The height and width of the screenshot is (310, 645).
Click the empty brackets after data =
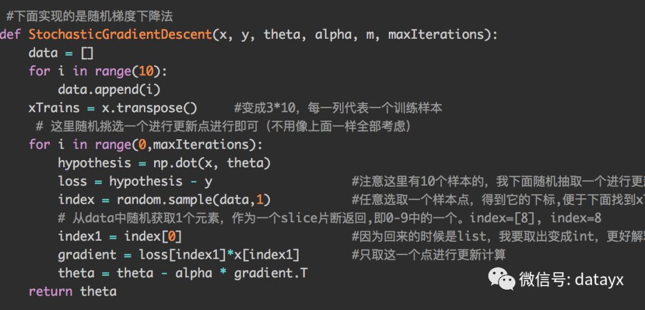(x=87, y=53)
